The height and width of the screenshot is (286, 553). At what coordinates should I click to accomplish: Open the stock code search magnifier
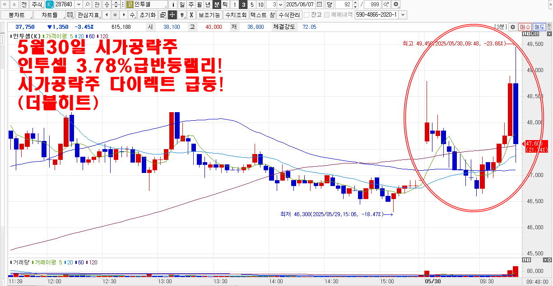coord(87,5)
